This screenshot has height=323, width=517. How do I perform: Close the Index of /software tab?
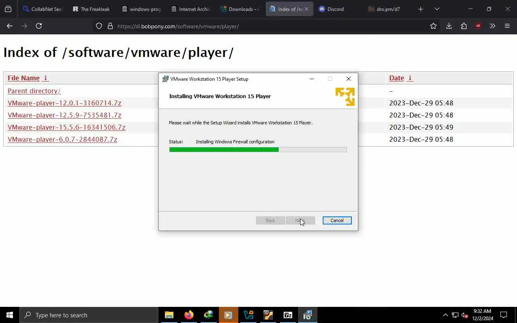click(306, 9)
